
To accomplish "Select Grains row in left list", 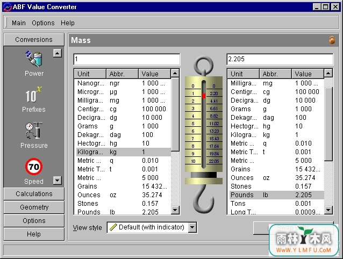I will pyautogui.click(x=123, y=186).
